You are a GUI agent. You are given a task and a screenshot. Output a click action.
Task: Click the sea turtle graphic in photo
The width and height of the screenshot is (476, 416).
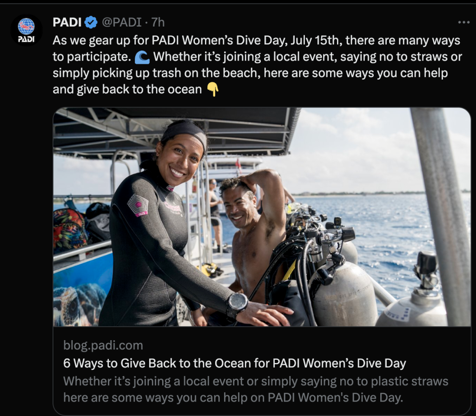coord(79,305)
